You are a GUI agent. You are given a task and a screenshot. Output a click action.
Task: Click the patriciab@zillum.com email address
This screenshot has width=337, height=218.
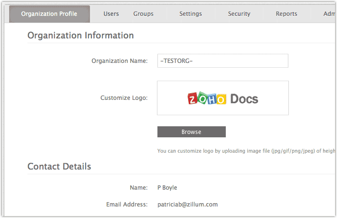coord(187,205)
